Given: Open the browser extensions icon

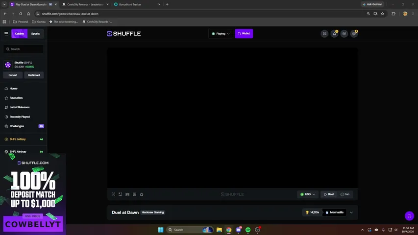Looking at the screenshot, I should pos(393,14).
